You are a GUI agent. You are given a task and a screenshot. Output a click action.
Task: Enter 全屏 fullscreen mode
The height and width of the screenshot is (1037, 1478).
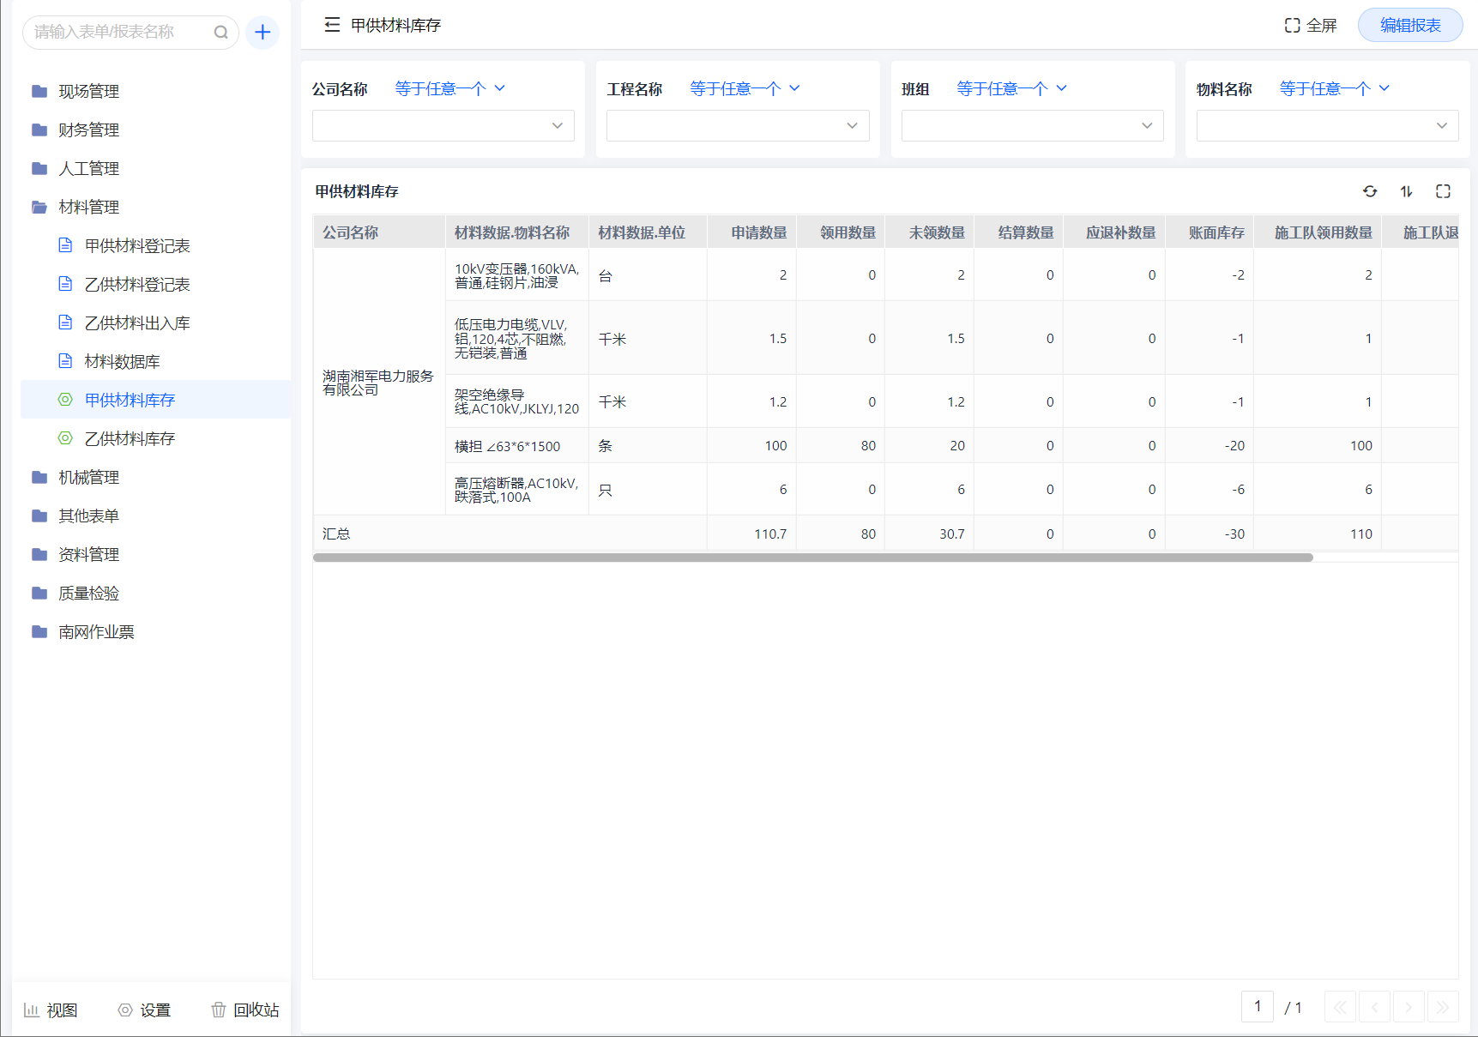[x=1311, y=25]
